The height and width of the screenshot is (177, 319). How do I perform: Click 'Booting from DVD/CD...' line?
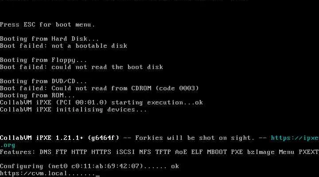coord(43,81)
